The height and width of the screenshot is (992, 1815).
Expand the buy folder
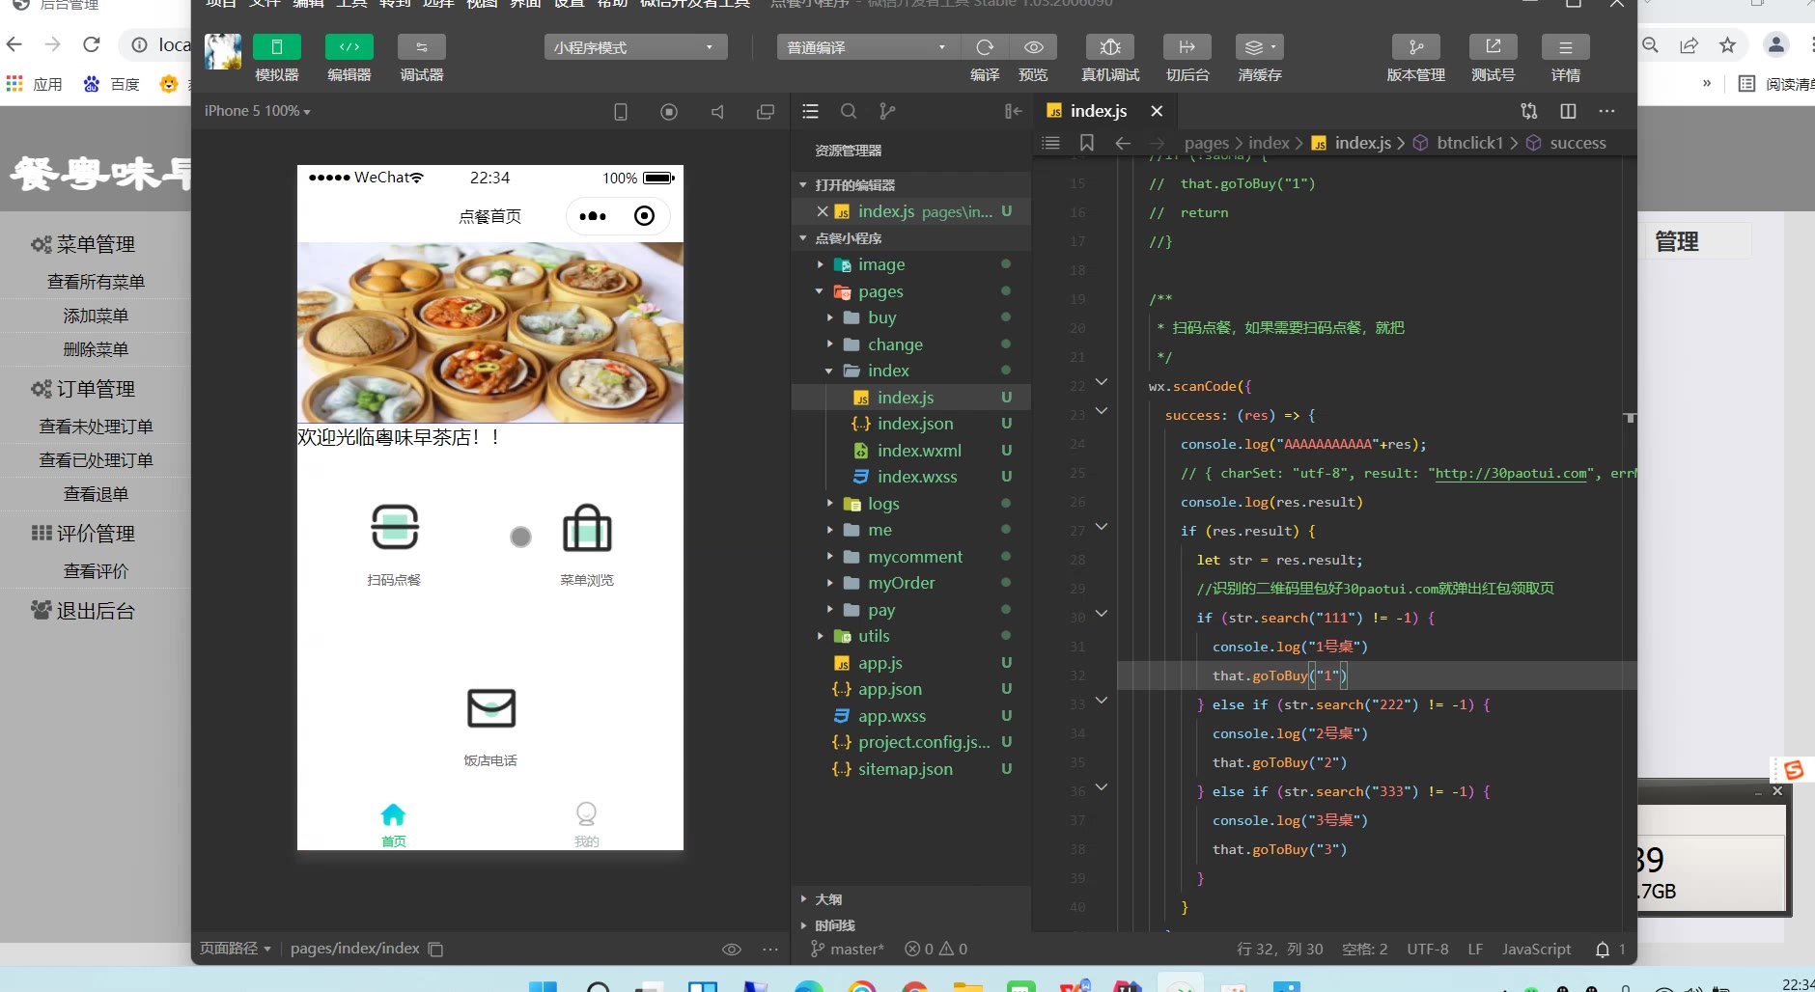click(881, 317)
